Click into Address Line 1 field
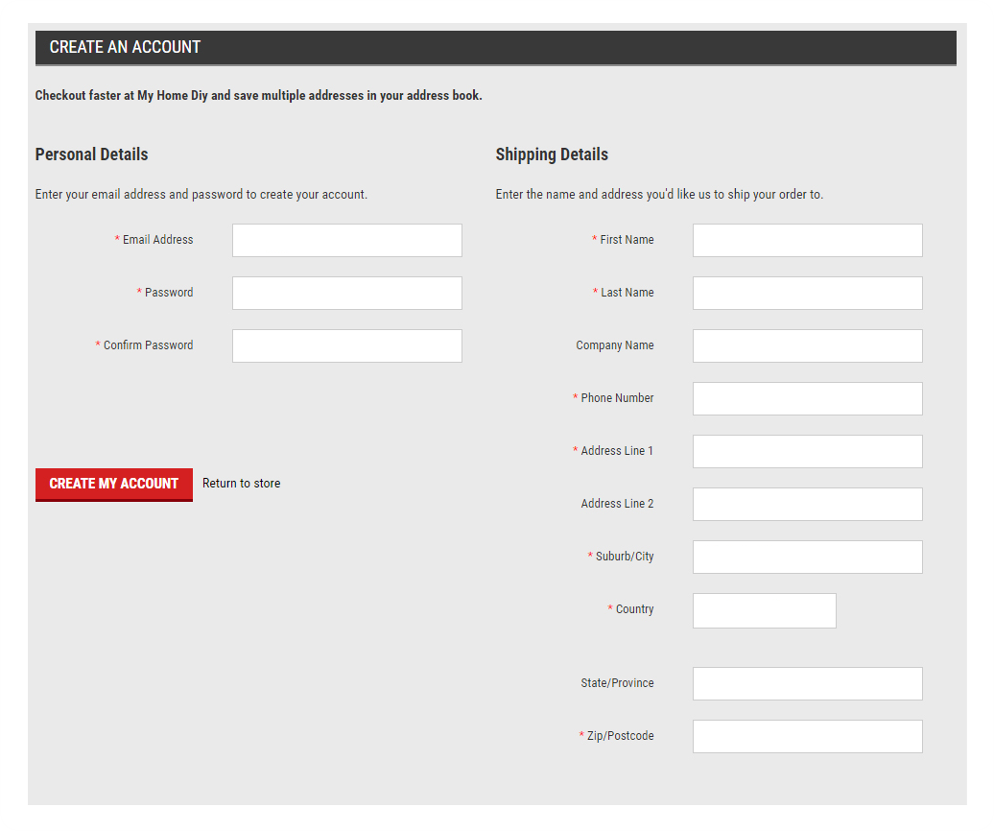The image size is (994, 831). point(807,451)
